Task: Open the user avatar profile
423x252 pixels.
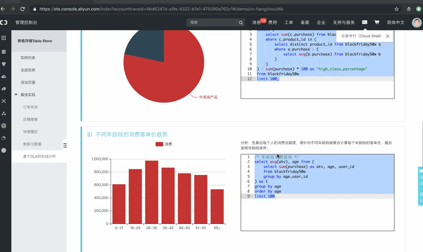Action: (417, 22)
